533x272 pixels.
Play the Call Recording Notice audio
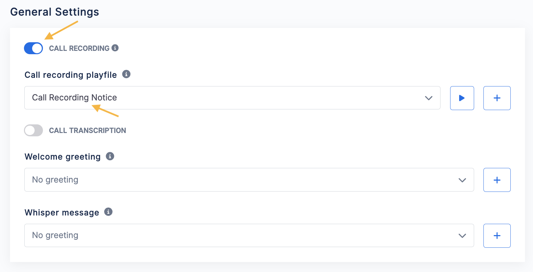(x=462, y=98)
